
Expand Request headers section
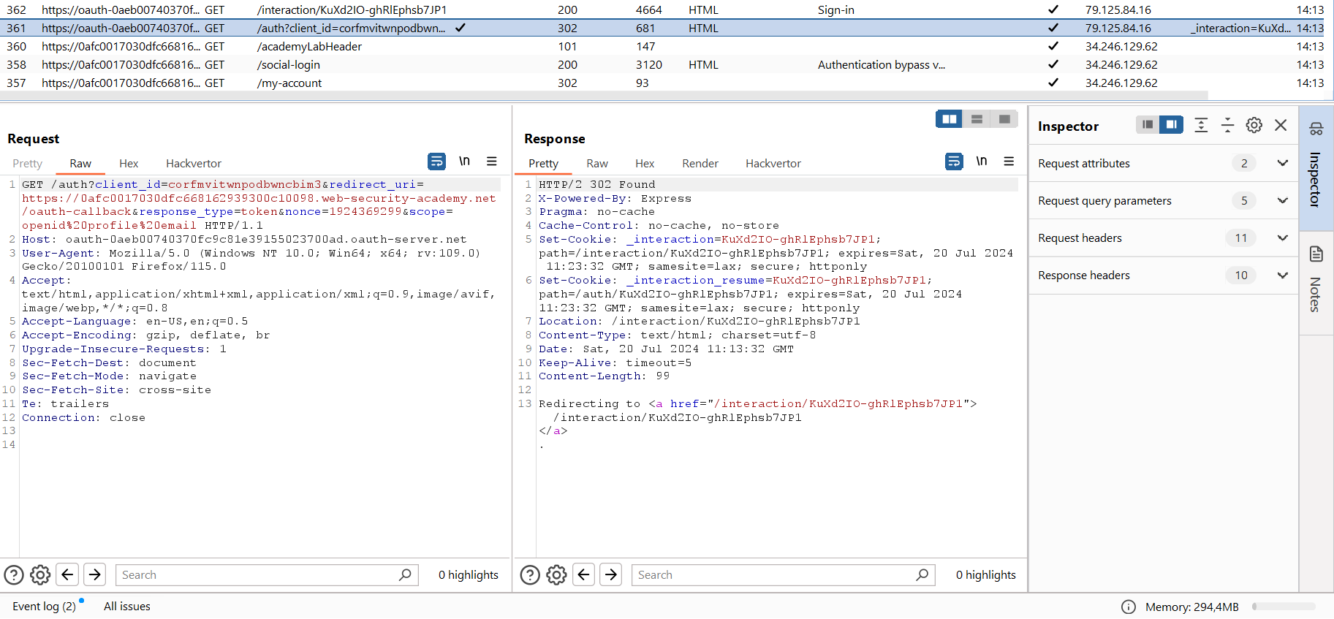click(1283, 238)
